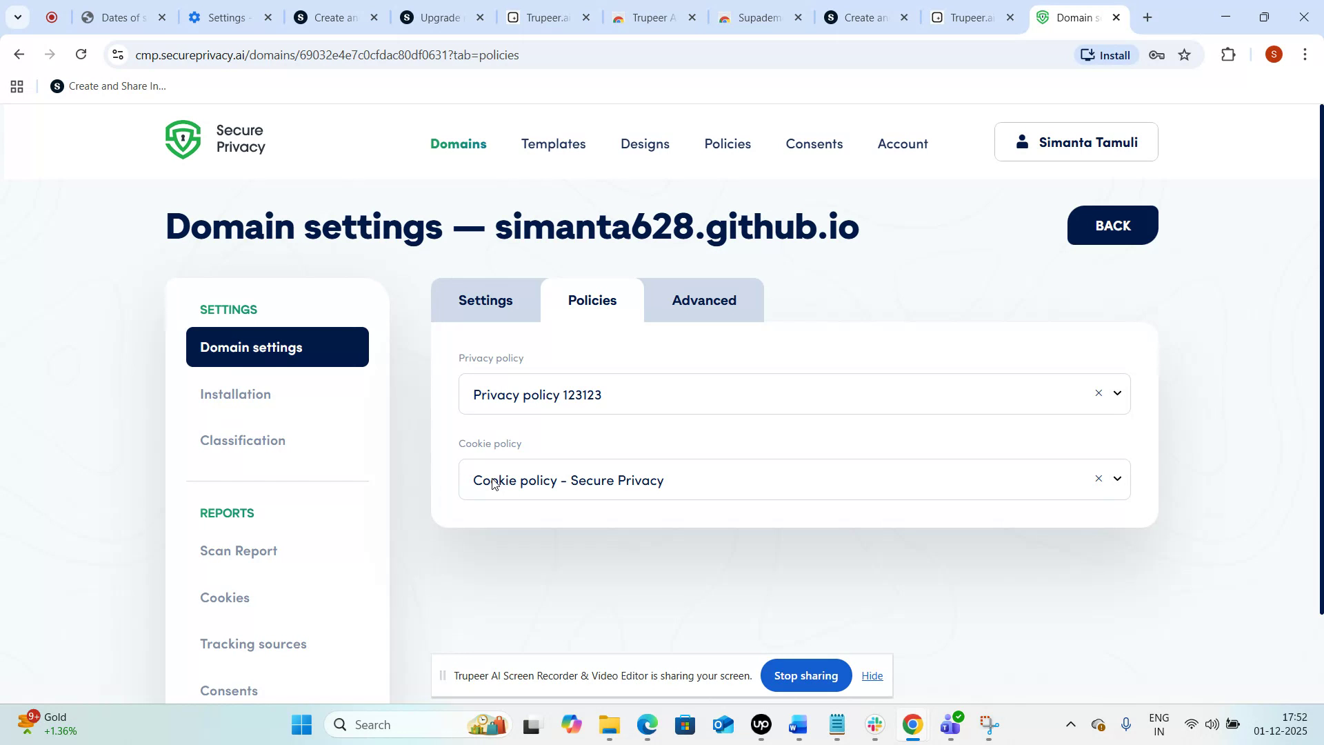The height and width of the screenshot is (745, 1324).
Task: Switch to the Advanced tab
Action: click(x=703, y=300)
